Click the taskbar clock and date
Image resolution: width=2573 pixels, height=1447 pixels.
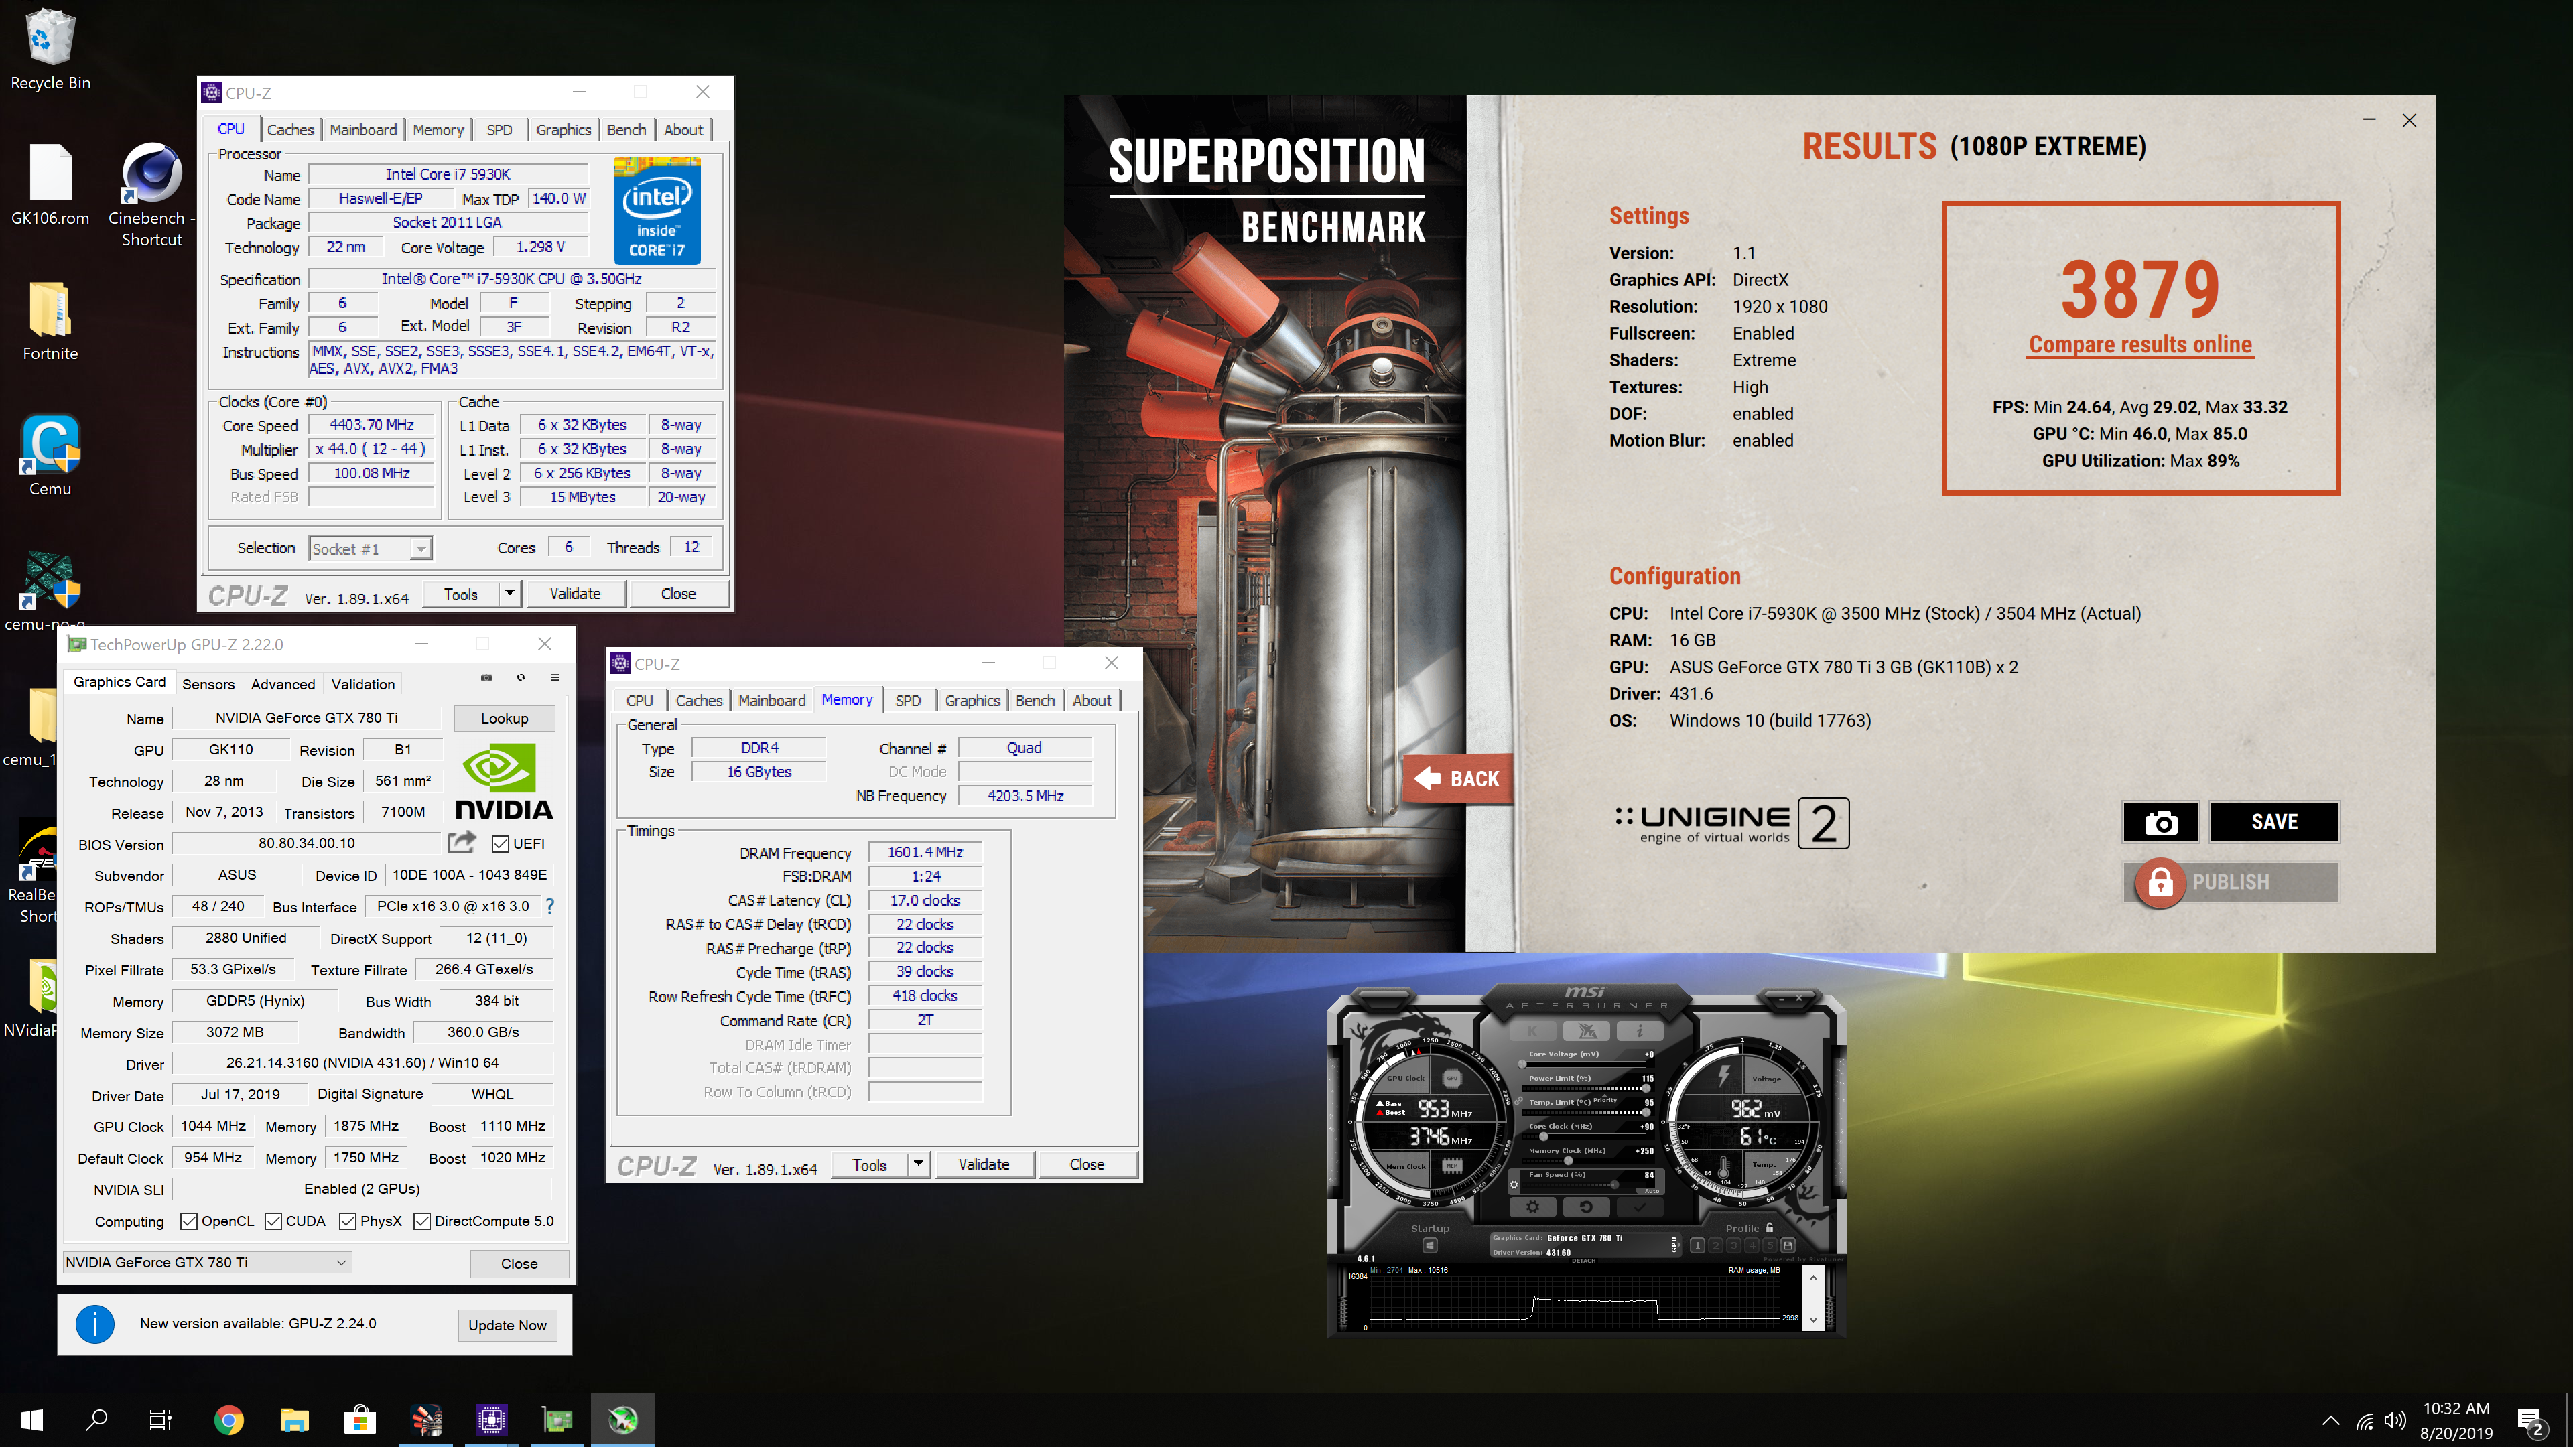2456,1421
